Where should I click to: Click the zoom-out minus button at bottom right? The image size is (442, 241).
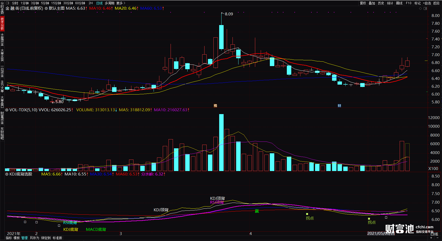[x=438, y=238]
